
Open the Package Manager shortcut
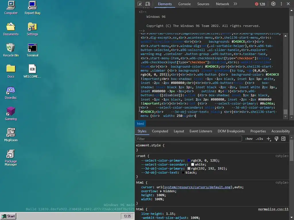coord(11,158)
